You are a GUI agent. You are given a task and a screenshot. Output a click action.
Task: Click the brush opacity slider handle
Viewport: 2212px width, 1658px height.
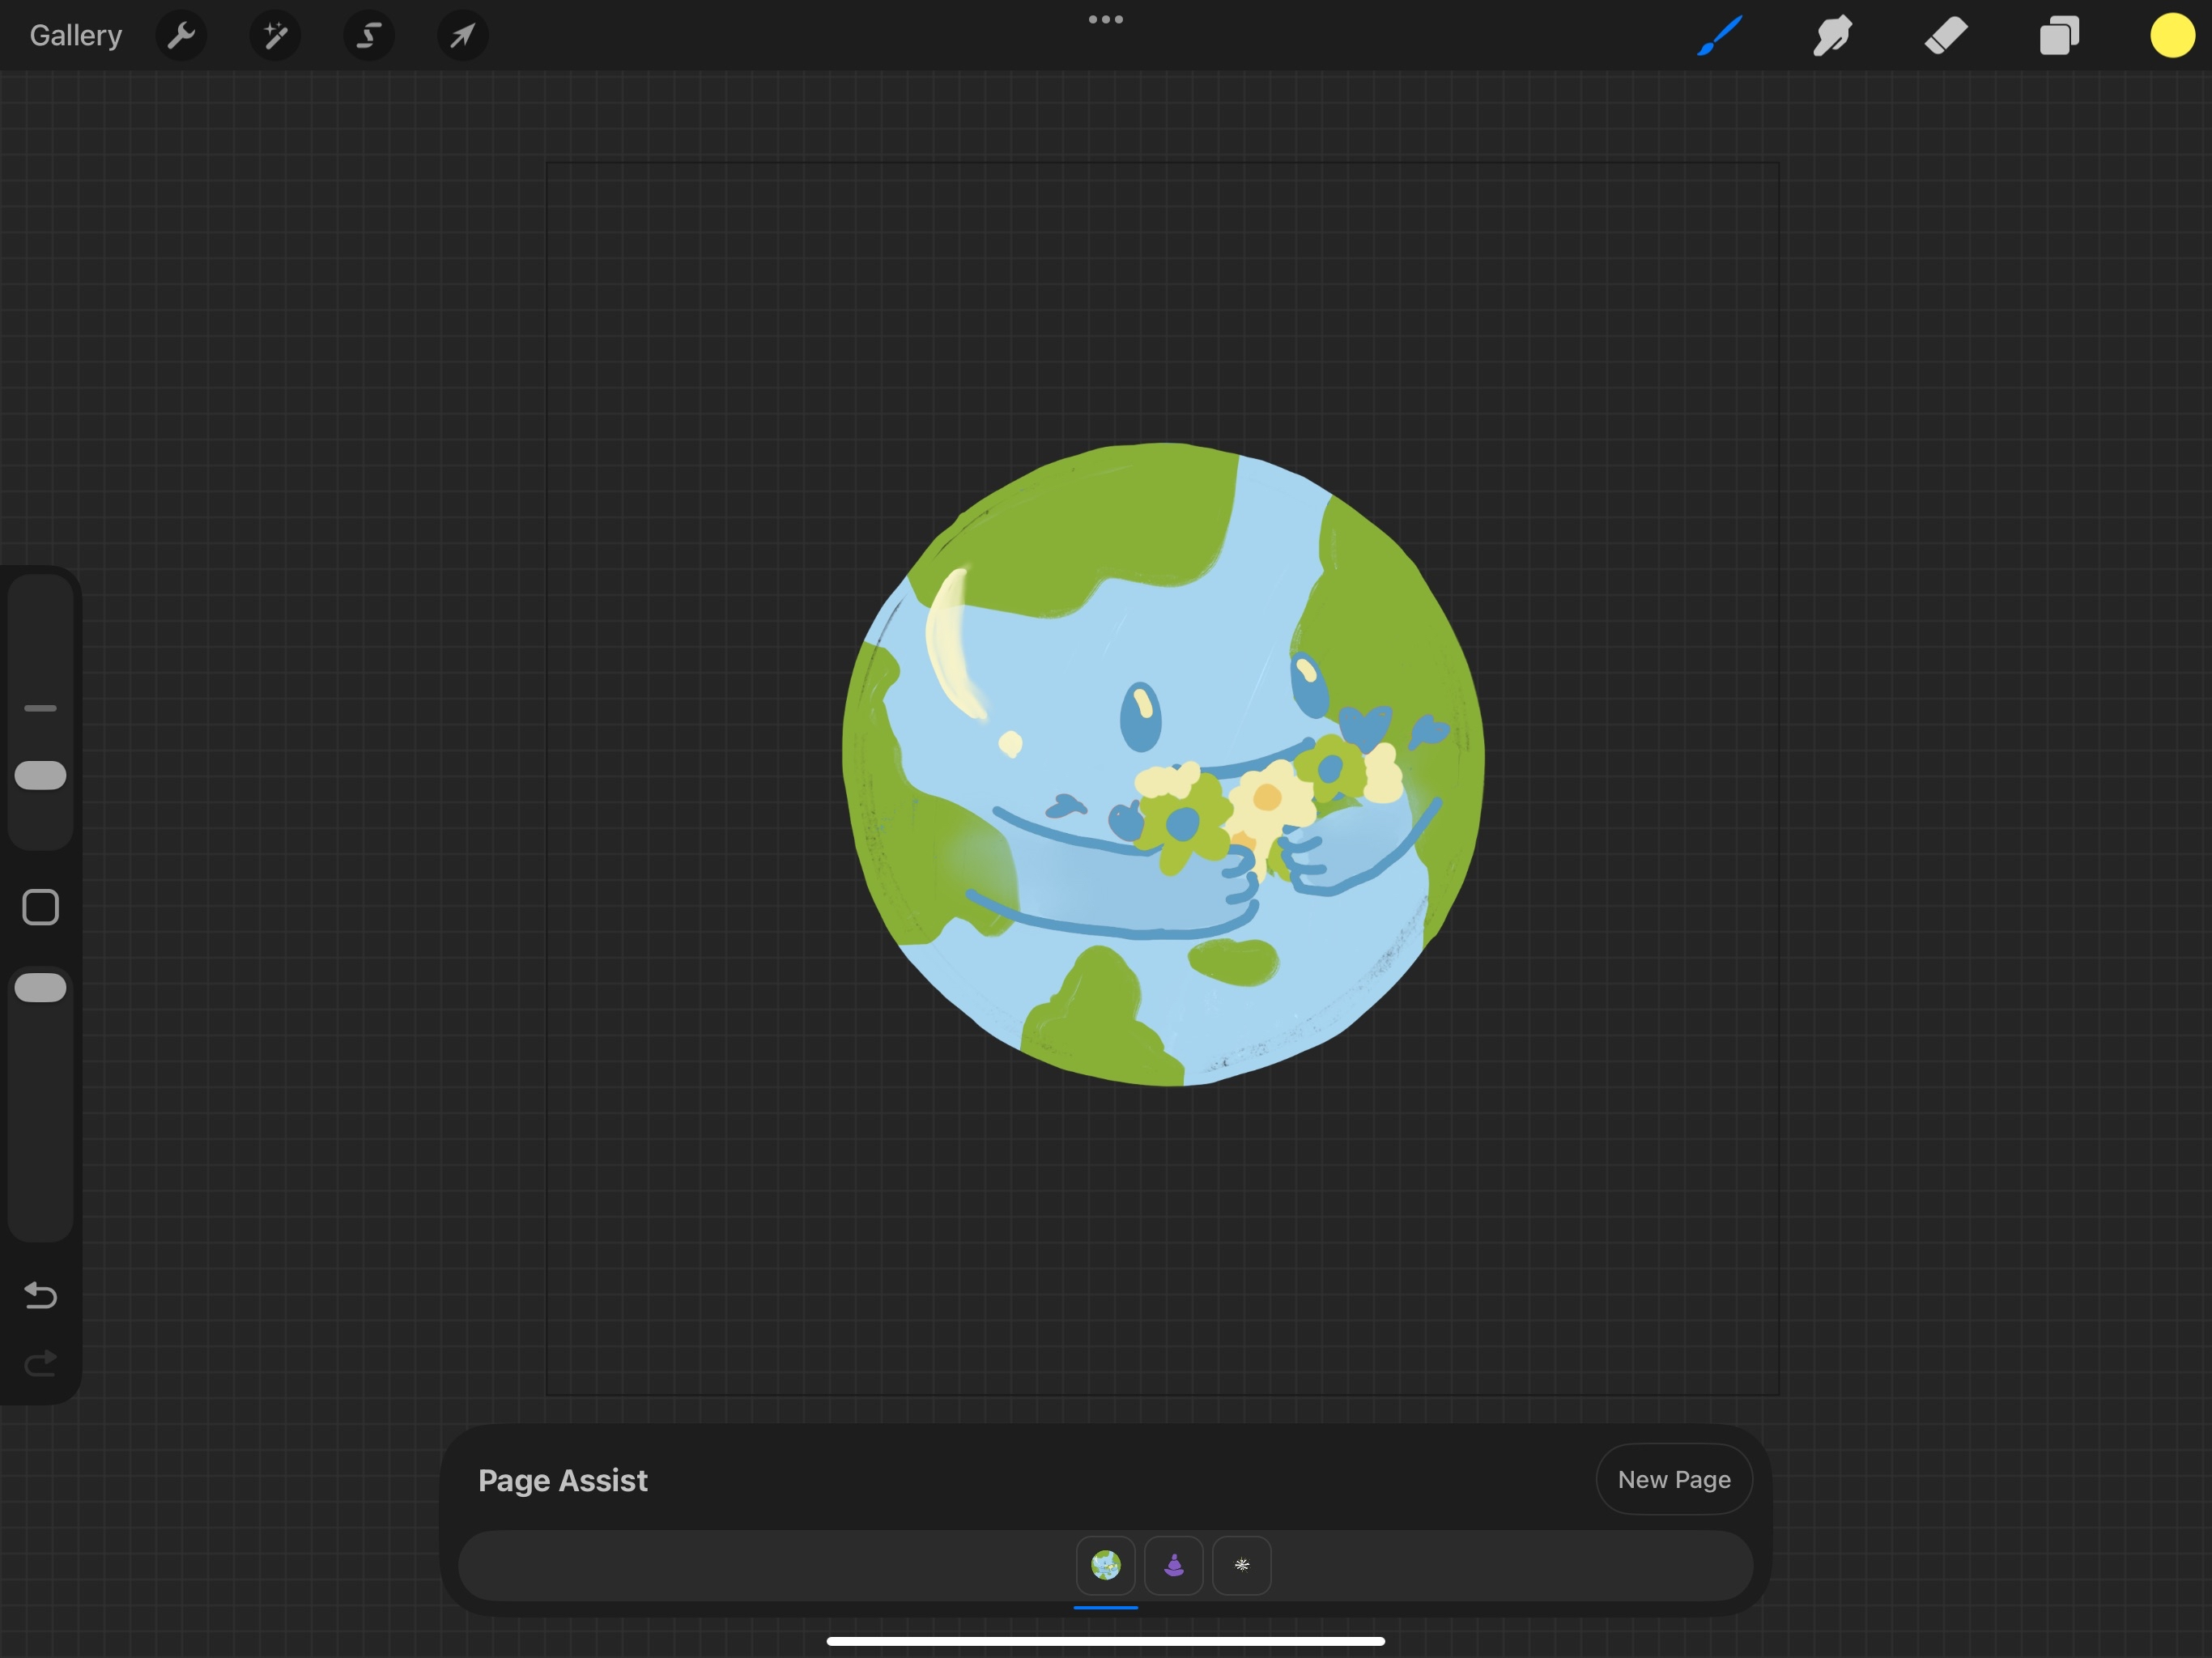41,987
